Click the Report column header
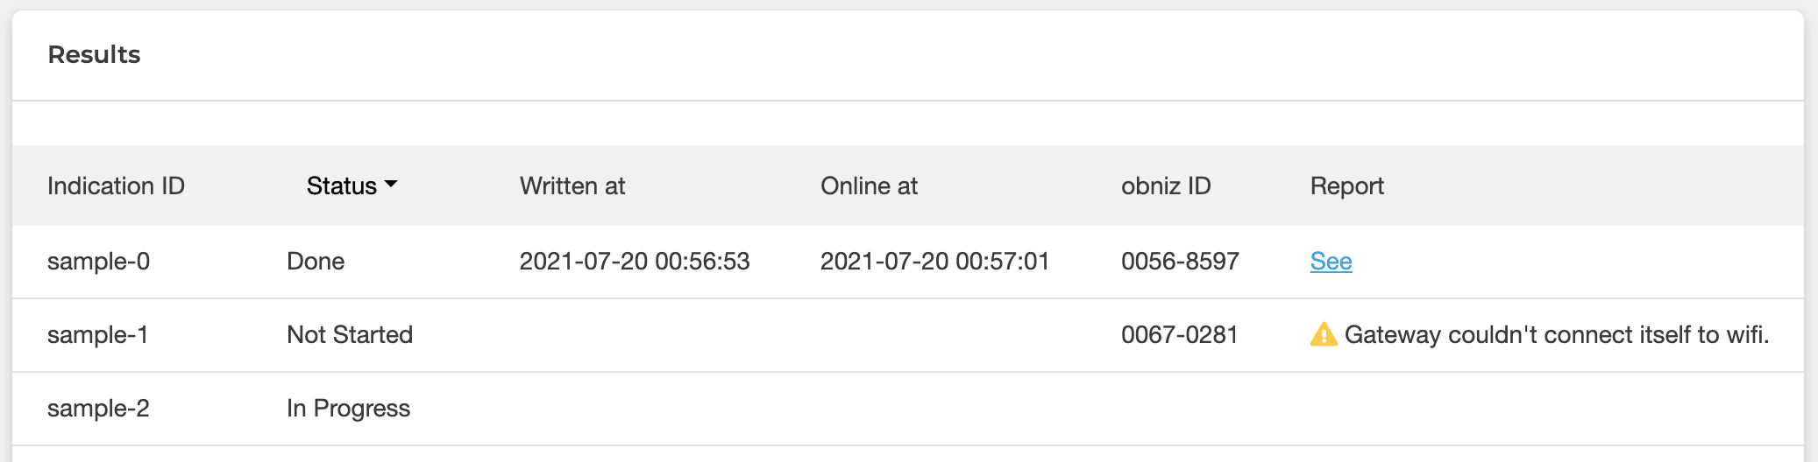This screenshot has height=462, width=1818. 1346,185
